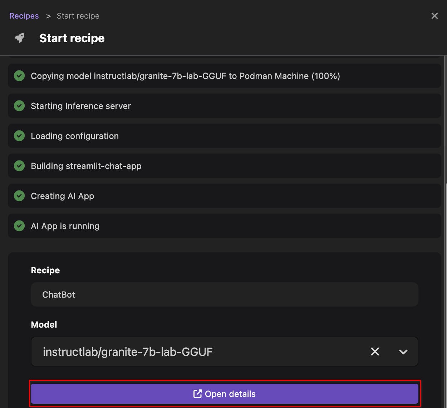Click green check next to Copying model
This screenshot has height=408, width=447.
pos(19,76)
